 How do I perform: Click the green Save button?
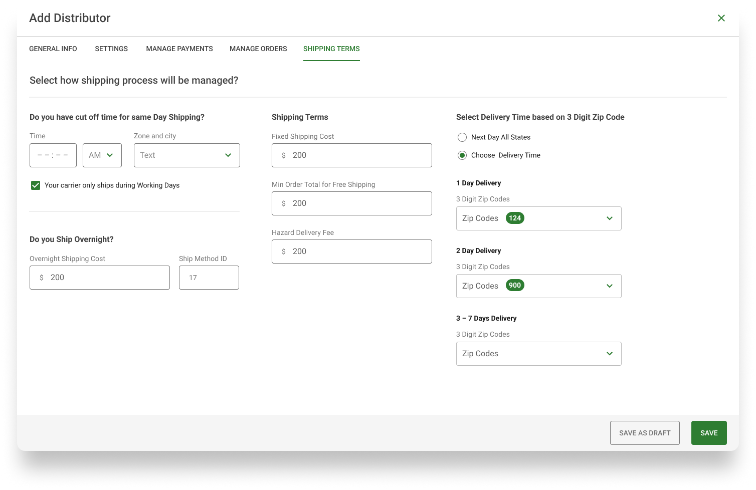click(709, 433)
